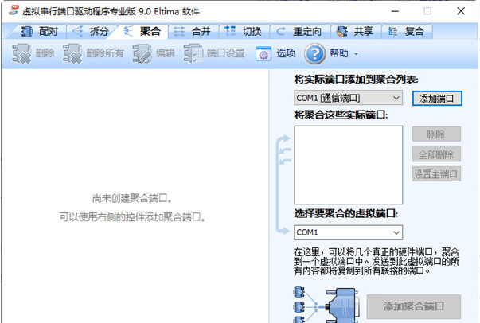Viewport: 480px width, 323px height.
Task: Switch to the 拆分 (Split) tab
Action: pyautogui.click(x=91, y=32)
